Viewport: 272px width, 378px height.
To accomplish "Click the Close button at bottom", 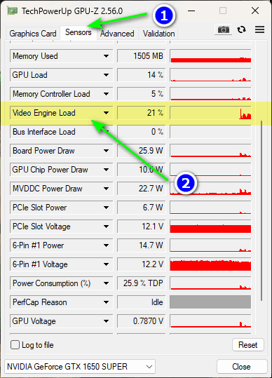I will pos(241,367).
